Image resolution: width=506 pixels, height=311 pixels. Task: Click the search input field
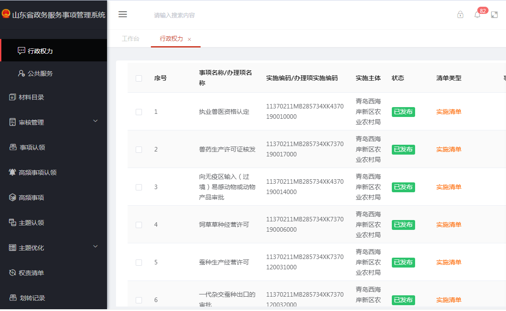(x=224, y=15)
